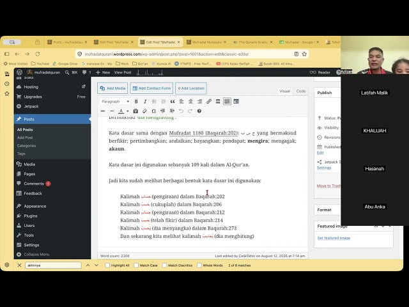Open Google Drive bookmark
409x307 pixels.
tap(65, 64)
